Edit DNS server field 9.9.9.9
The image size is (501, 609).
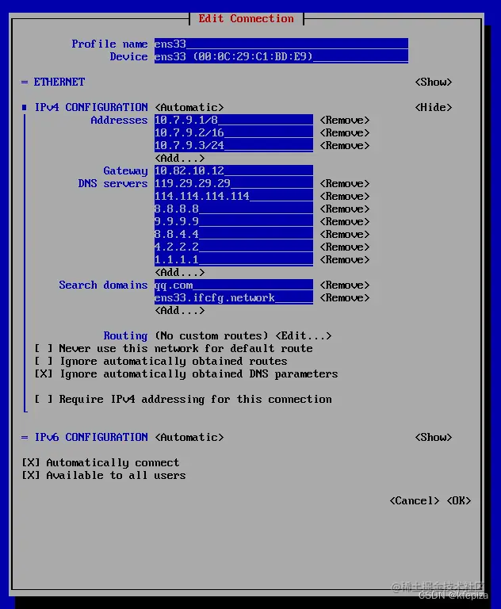point(234,222)
